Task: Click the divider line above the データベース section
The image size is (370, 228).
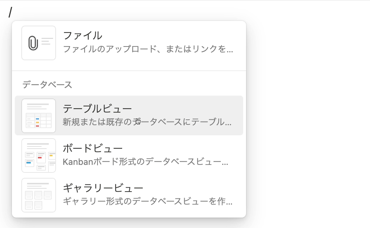Action: [129, 71]
